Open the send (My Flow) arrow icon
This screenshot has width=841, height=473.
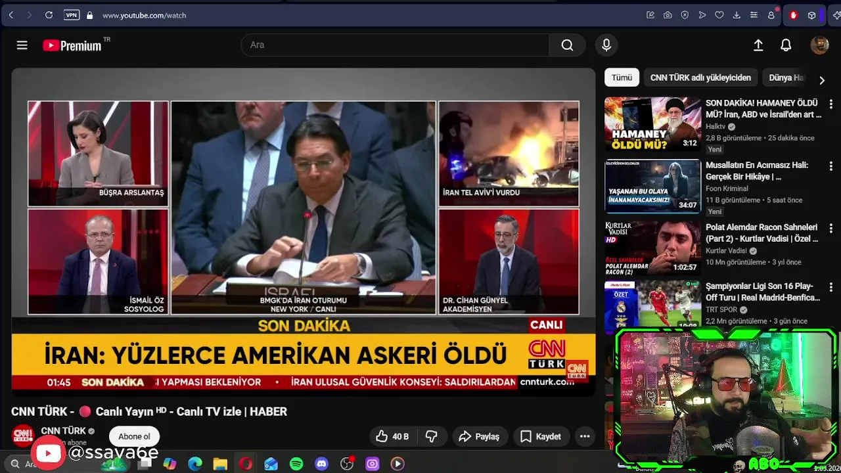(702, 15)
